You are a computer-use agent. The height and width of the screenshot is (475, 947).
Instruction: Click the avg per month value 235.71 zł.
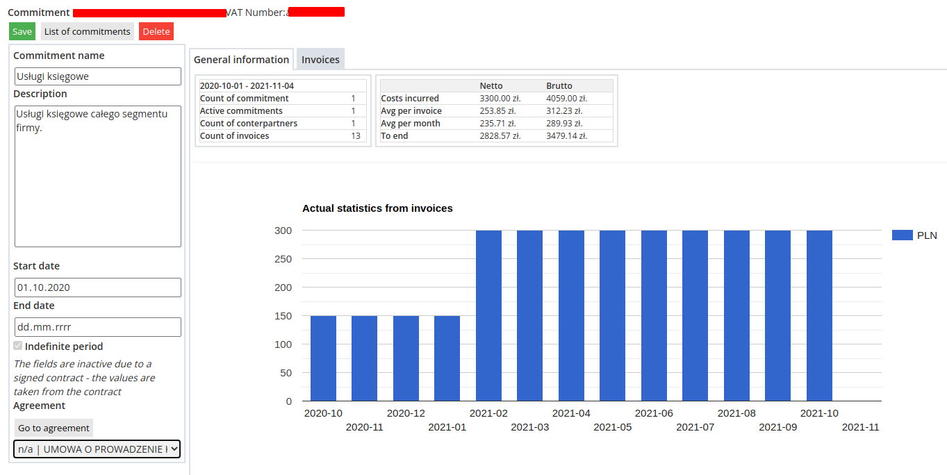pyautogui.click(x=498, y=124)
